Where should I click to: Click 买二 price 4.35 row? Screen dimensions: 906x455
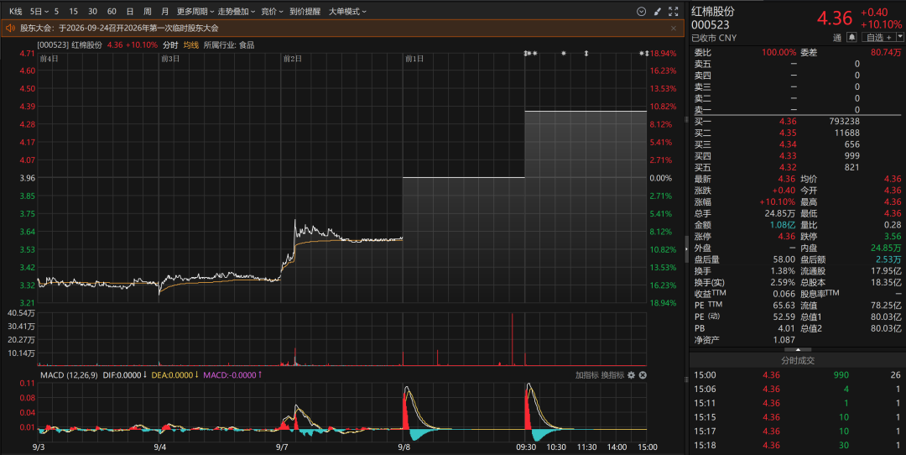[x=798, y=133]
